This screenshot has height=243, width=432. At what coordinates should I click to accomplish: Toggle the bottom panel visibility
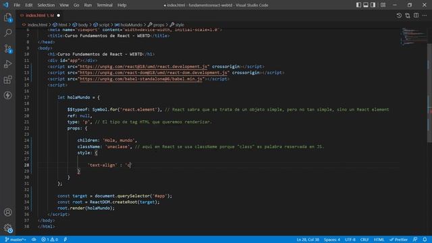click(x=366, y=5)
